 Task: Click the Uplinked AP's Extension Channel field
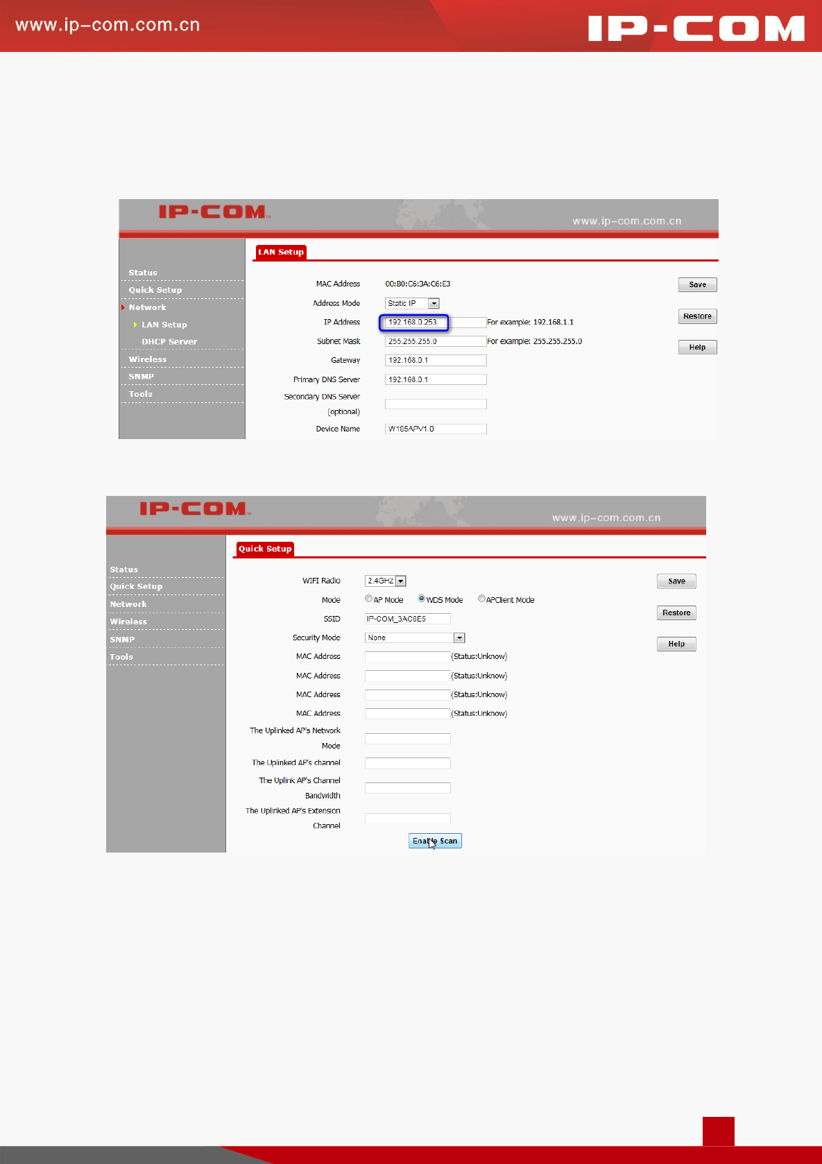point(408,818)
